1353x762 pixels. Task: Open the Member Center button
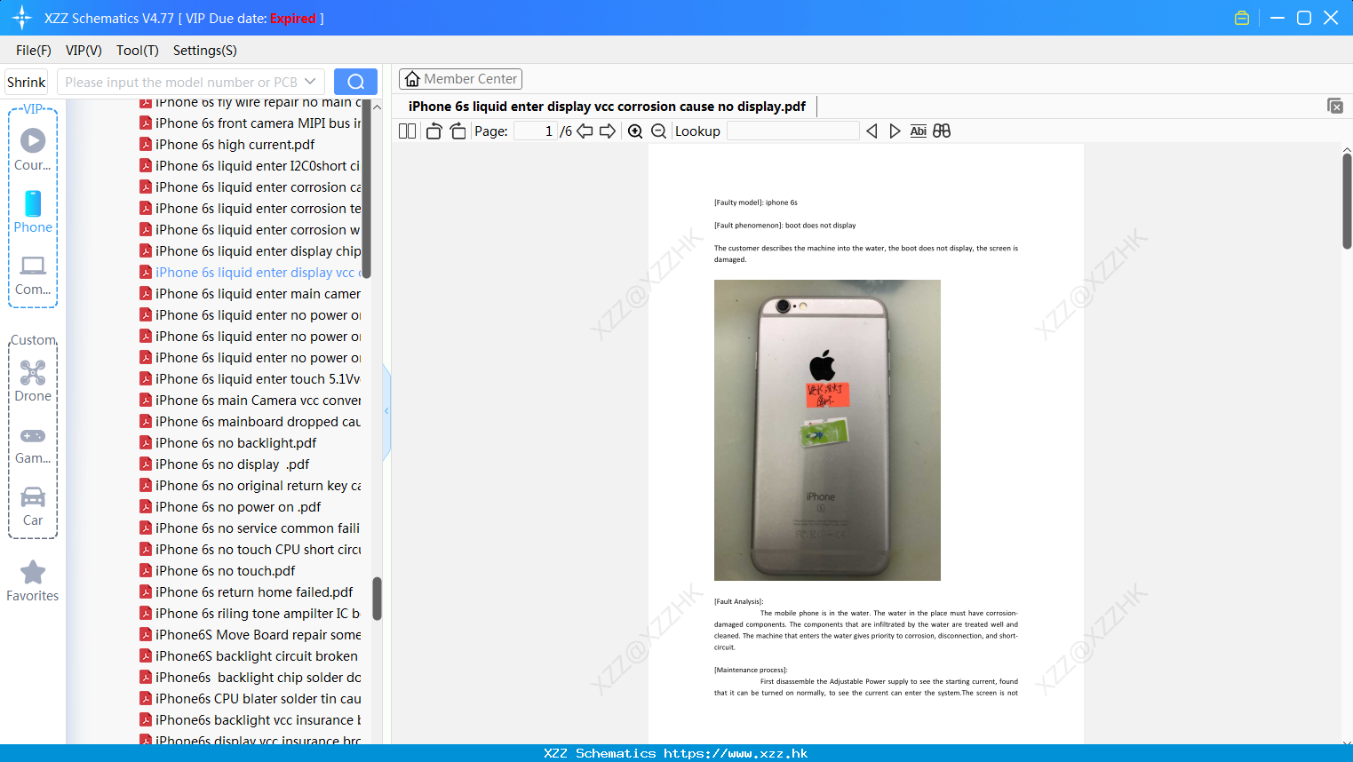click(x=460, y=79)
